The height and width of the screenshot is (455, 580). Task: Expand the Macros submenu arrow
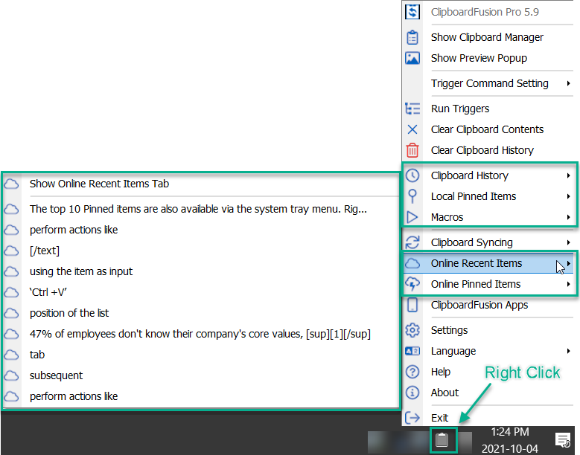(569, 217)
